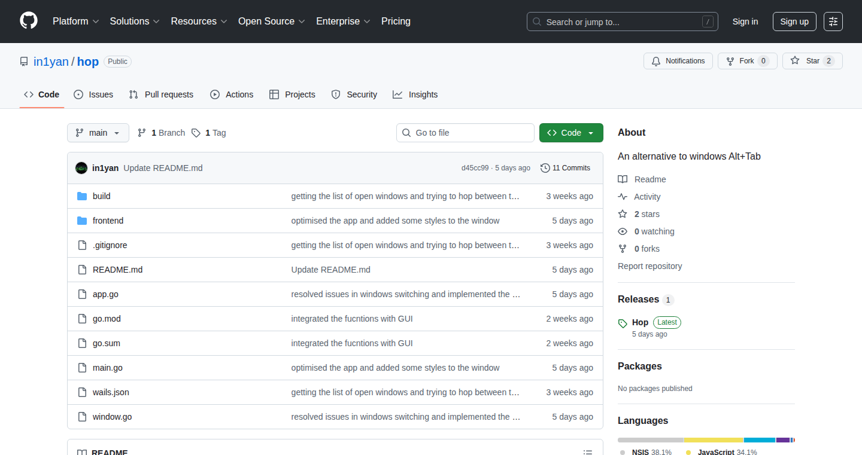Open the Update README.md commit message
Screen dimensions: 862x455
pos(163,168)
